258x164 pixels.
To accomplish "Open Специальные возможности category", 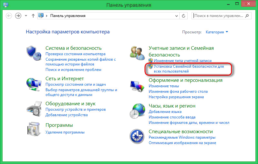I will point(181,132).
